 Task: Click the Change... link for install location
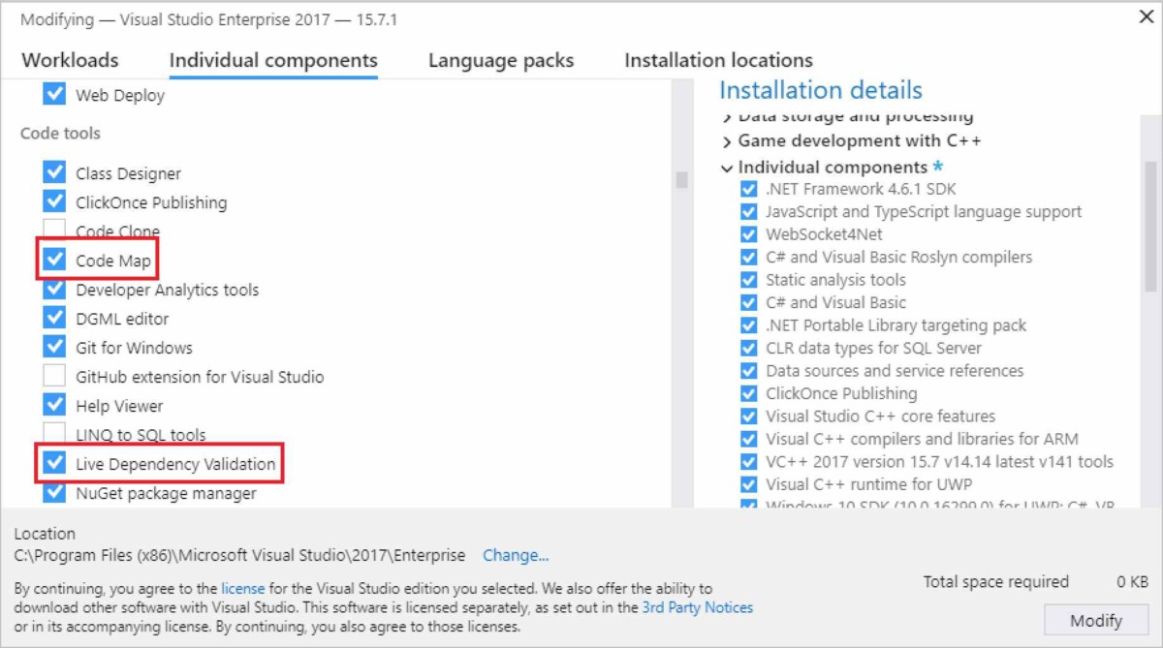pos(515,554)
